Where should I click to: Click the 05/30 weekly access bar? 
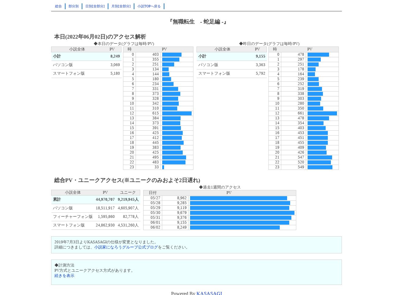(x=242, y=213)
